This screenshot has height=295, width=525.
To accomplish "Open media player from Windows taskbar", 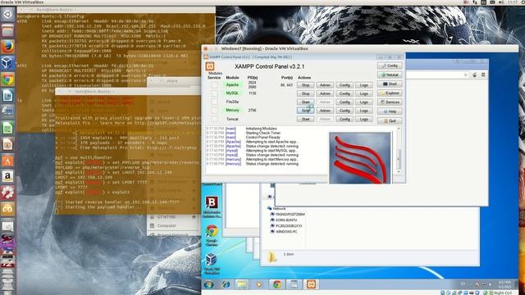I will point(259,284).
